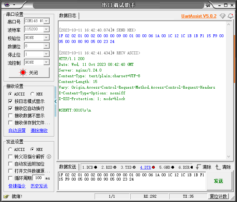Open notifications bell icon

tap(231, 16)
